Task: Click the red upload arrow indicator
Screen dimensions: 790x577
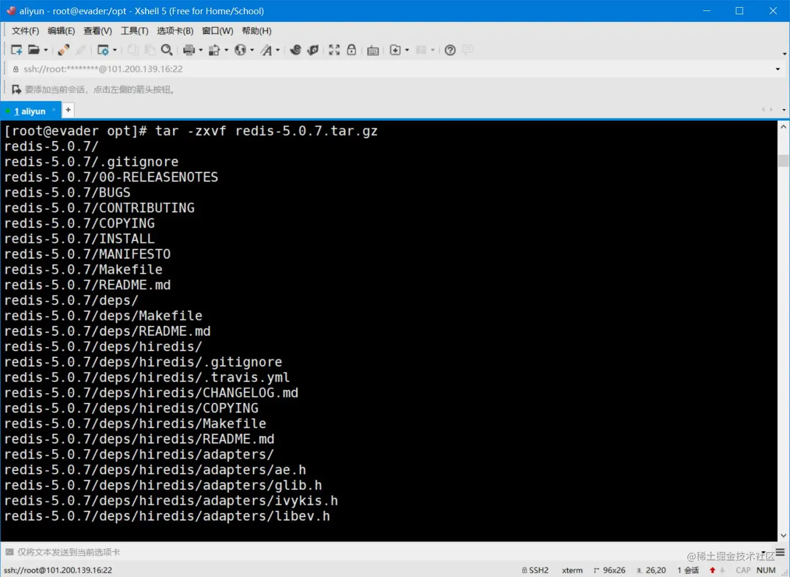Action: click(712, 570)
